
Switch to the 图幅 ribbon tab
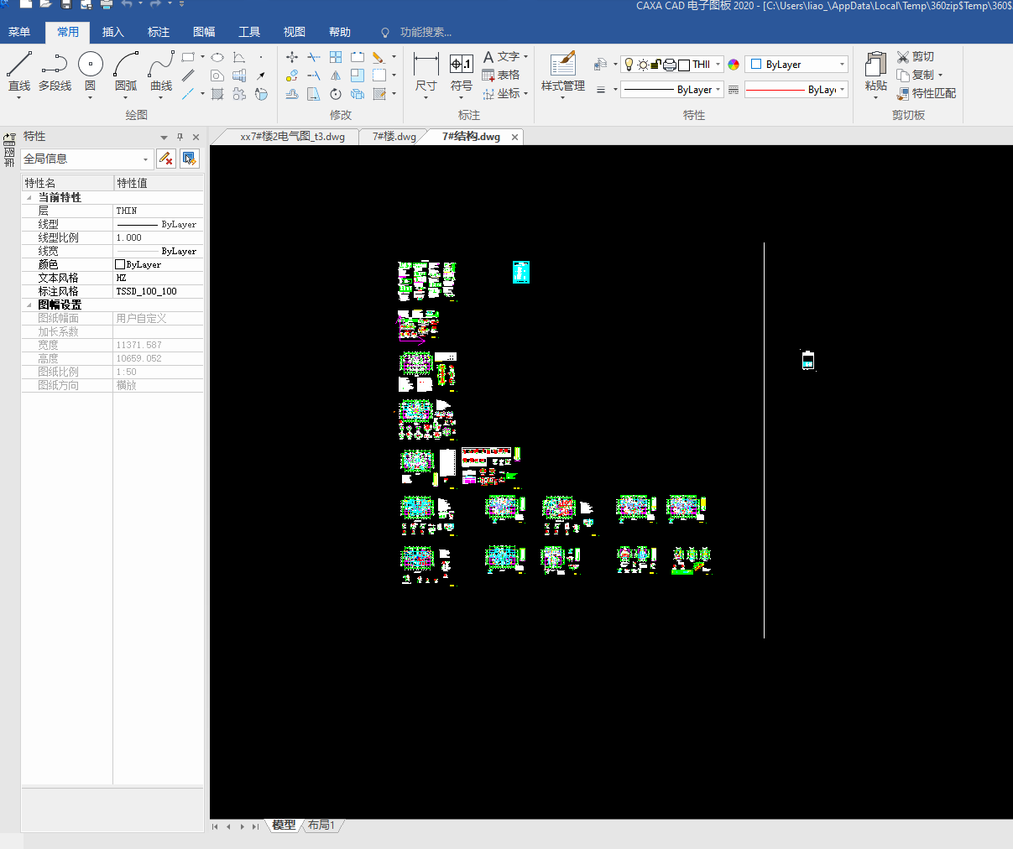[x=204, y=32]
